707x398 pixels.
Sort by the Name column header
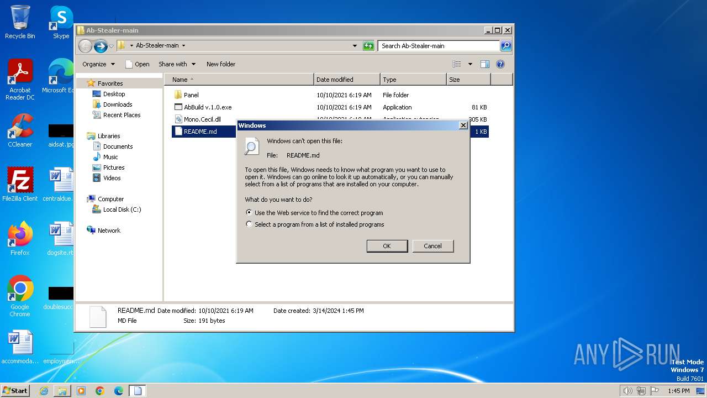239,80
